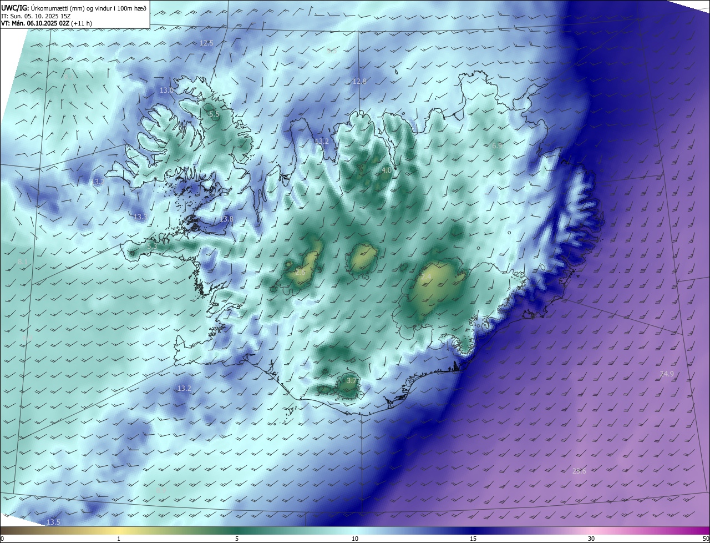The width and height of the screenshot is (710, 543).
Task: Click the 13.0 value near the Westfjords
Action: 166,90
